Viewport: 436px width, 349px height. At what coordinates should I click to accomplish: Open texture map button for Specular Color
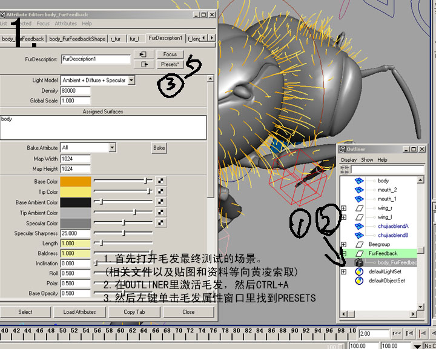pyautogui.click(x=160, y=222)
